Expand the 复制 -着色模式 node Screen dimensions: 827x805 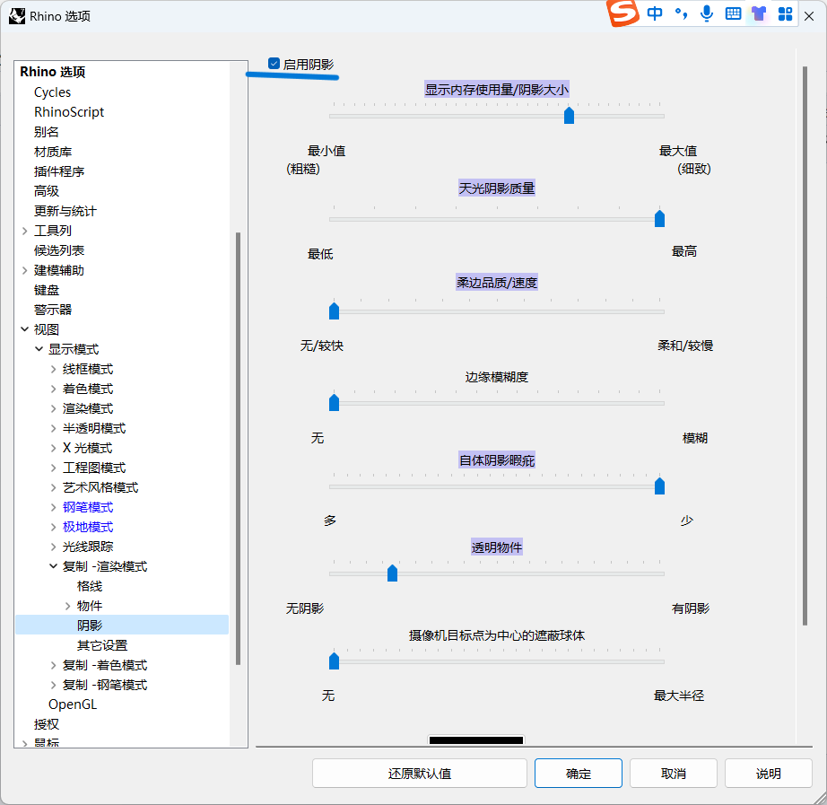[x=53, y=665]
